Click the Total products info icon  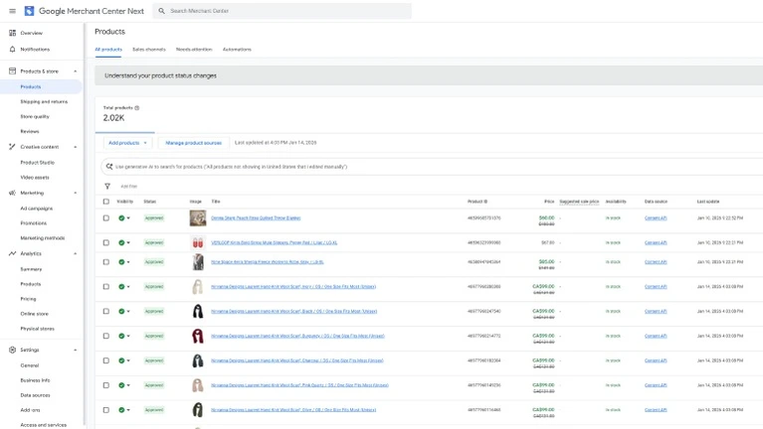[x=137, y=107]
